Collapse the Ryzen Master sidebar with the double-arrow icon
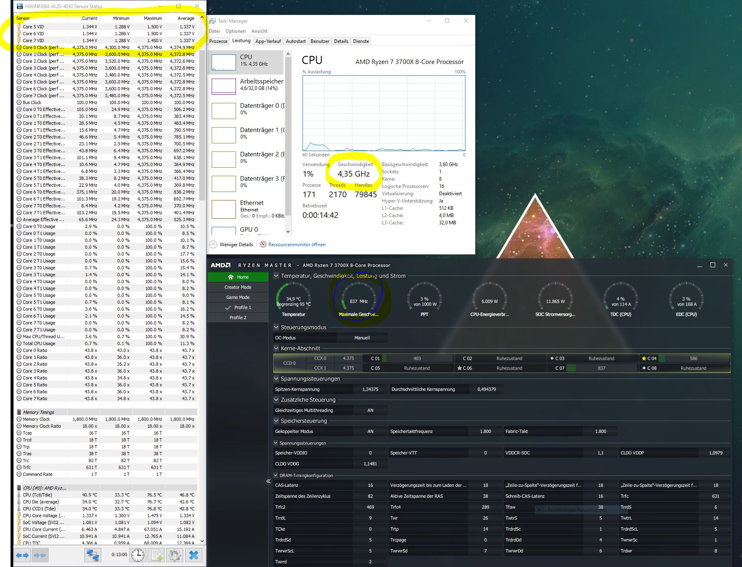Viewport: 742px width, 567px height. 268,481
